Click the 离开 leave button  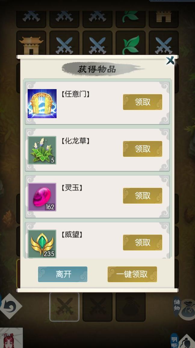tap(63, 274)
